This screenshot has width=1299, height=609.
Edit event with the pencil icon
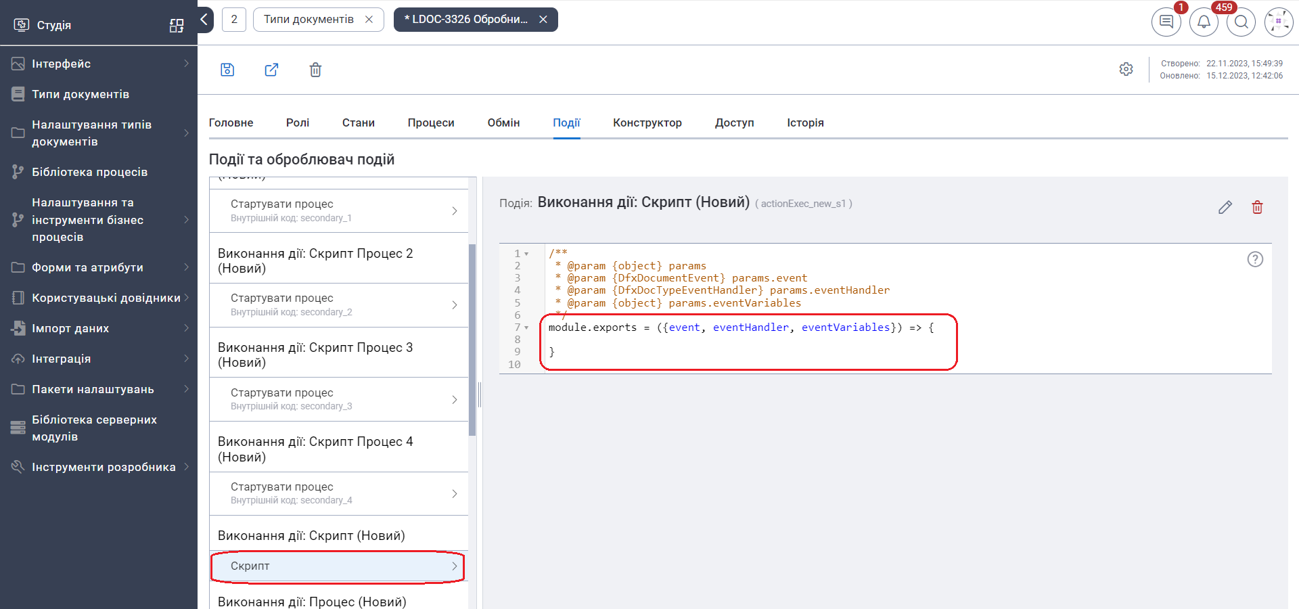pyautogui.click(x=1225, y=207)
